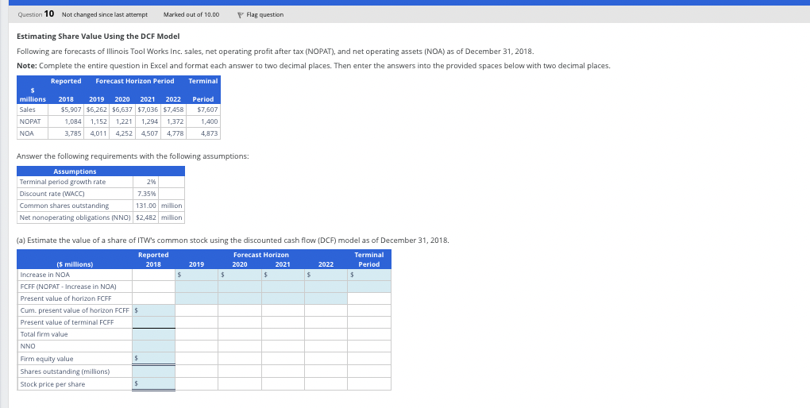Click FCFF input for 2021
The image size is (810, 408).
[x=283, y=287]
